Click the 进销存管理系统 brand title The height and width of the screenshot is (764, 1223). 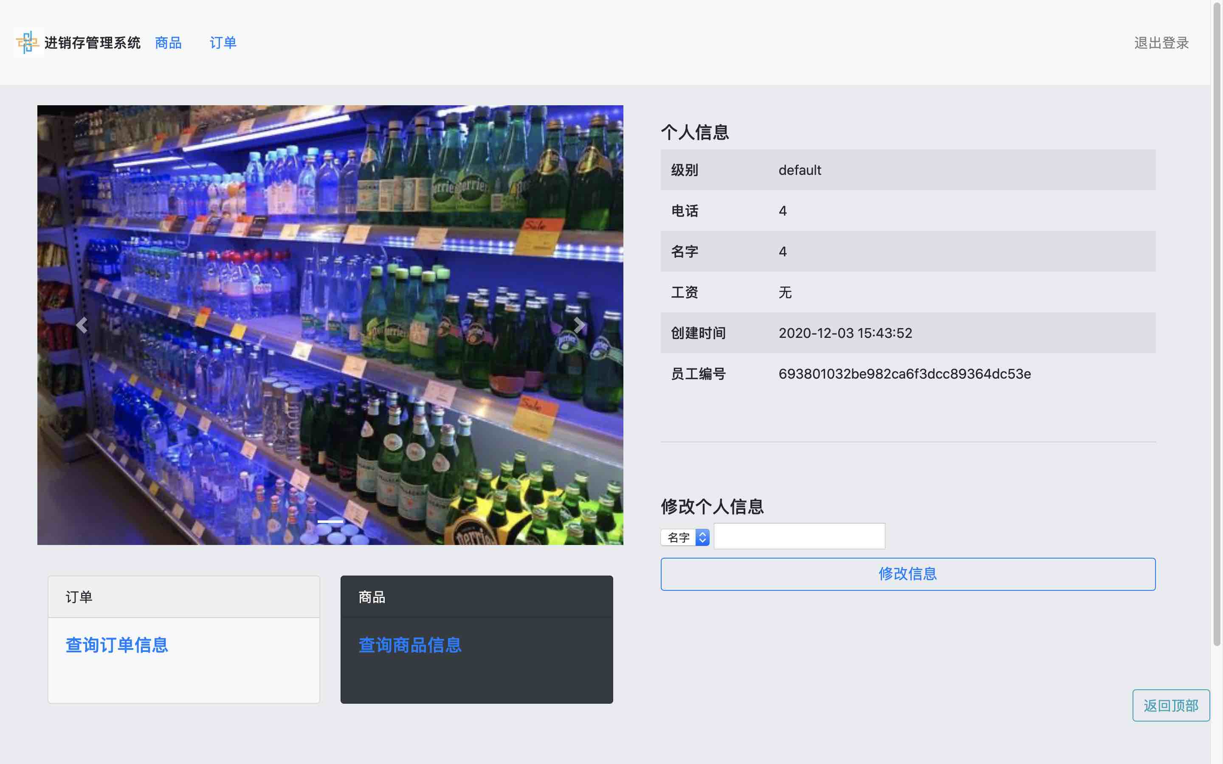point(93,43)
